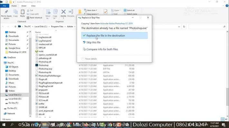
Task: Switch to the View ribbon tab
Action: point(33,6)
